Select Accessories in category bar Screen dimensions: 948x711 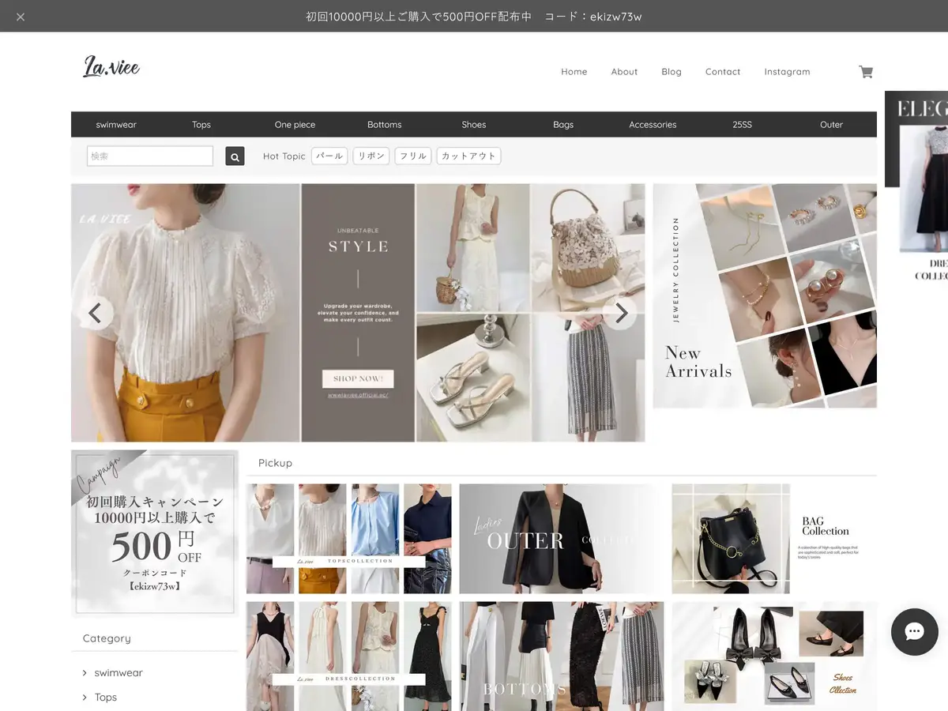tap(653, 125)
